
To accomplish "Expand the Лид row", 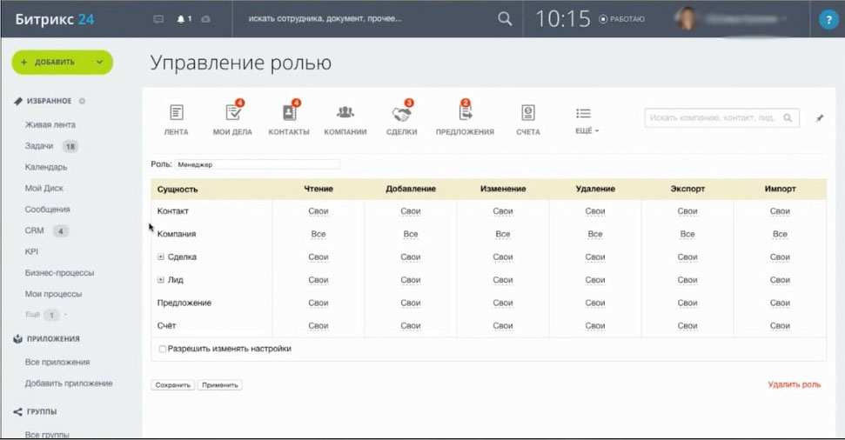I will [x=161, y=280].
